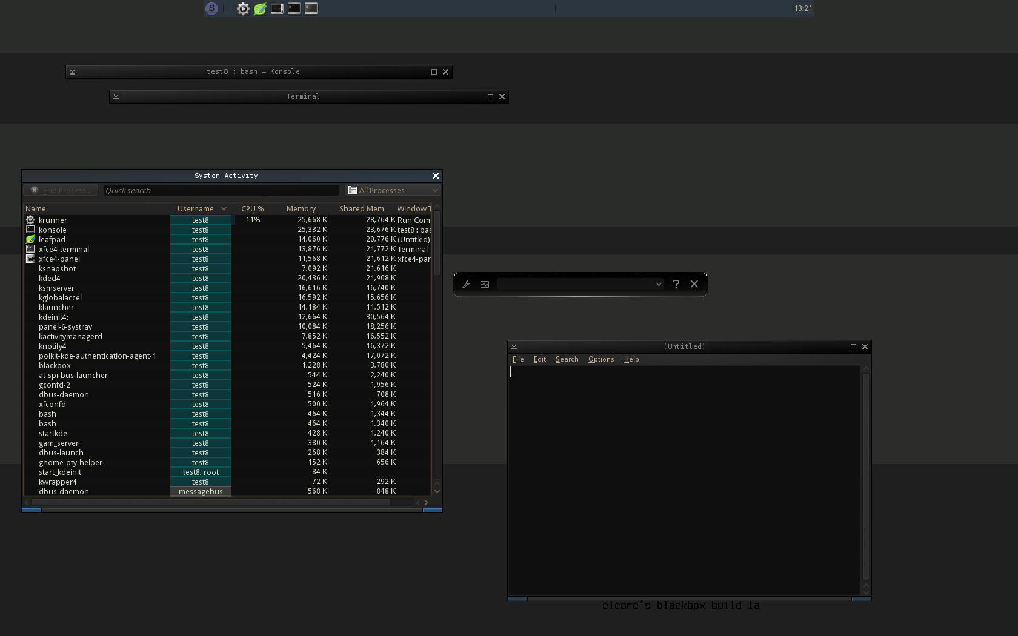Screen dimensions: 1018x636
Task: Click the leaf icon next to the leafpad process
Action: tap(30, 239)
